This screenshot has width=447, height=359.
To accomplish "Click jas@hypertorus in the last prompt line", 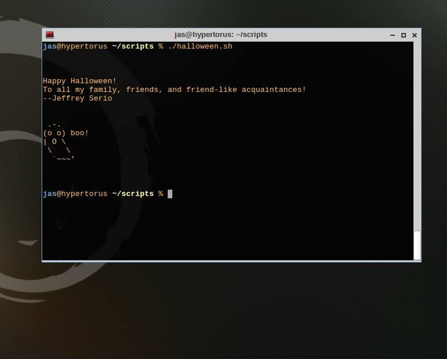I will [75, 194].
